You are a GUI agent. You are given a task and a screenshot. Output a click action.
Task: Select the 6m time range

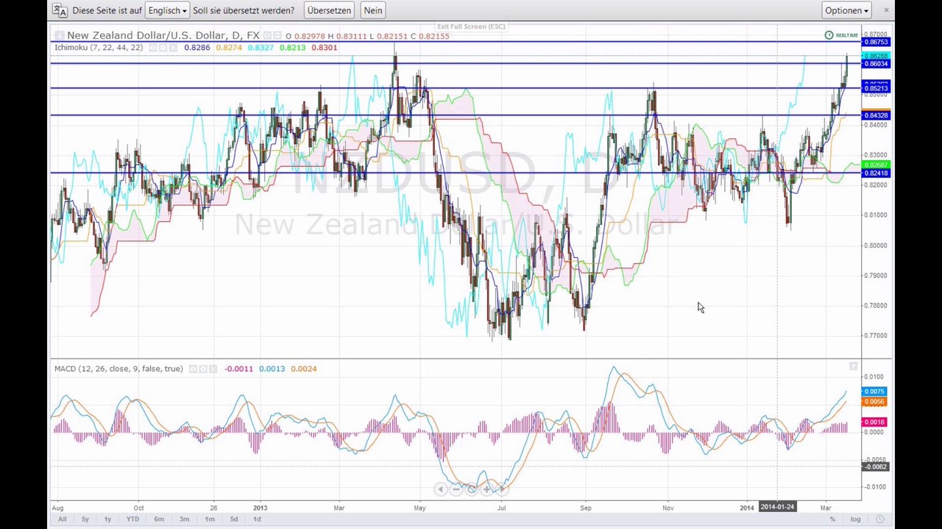pyautogui.click(x=159, y=519)
